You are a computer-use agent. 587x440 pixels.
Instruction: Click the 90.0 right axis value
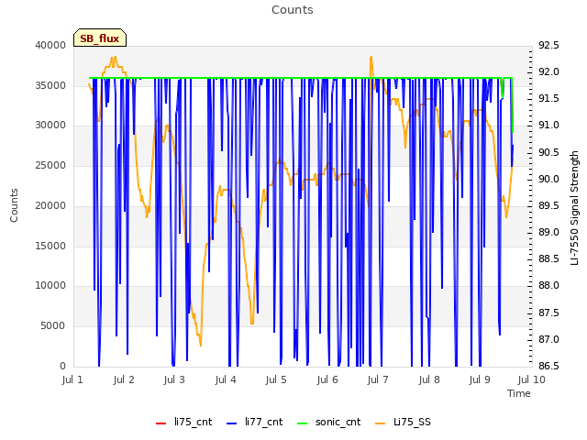[x=548, y=179]
